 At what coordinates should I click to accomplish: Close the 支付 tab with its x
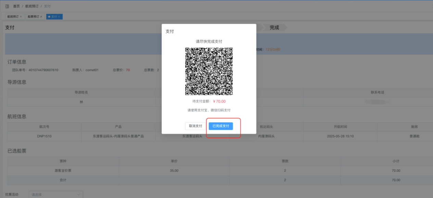pos(59,16)
